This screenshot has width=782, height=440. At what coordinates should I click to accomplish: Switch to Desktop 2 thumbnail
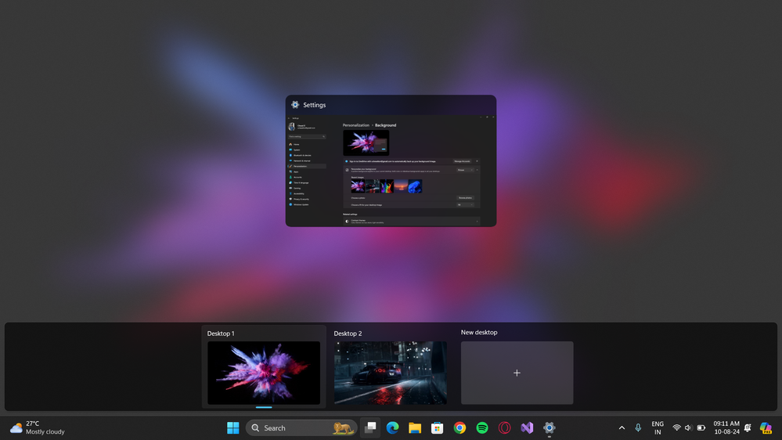coord(391,373)
